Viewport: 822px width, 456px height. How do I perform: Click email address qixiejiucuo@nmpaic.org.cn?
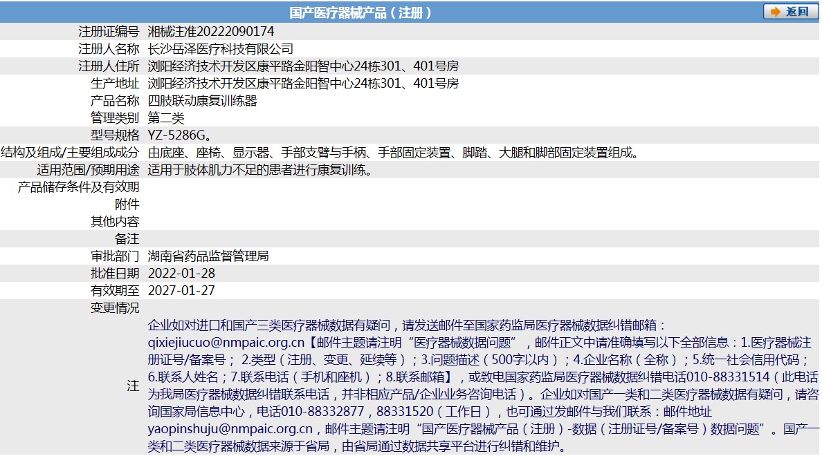tap(226, 343)
